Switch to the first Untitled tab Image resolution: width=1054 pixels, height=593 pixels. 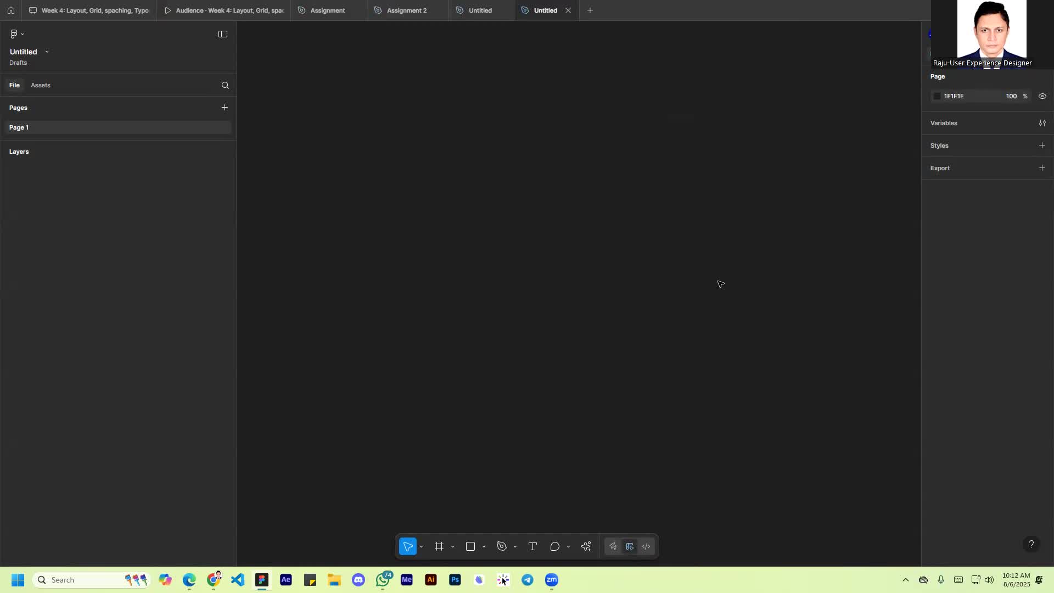point(481,10)
